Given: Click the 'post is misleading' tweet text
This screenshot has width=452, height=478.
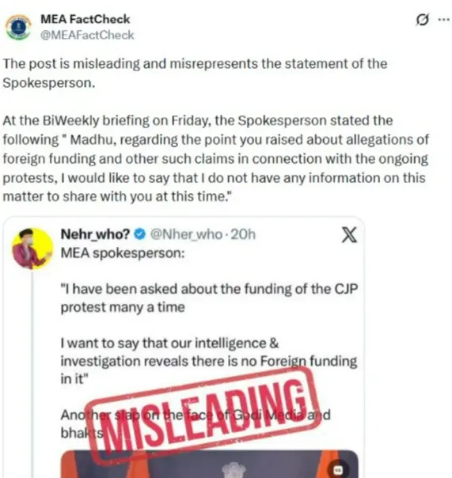Looking at the screenshot, I should 196,73.
